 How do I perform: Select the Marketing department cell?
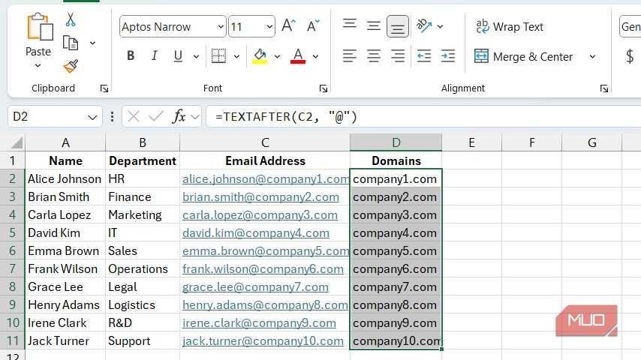tap(143, 215)
